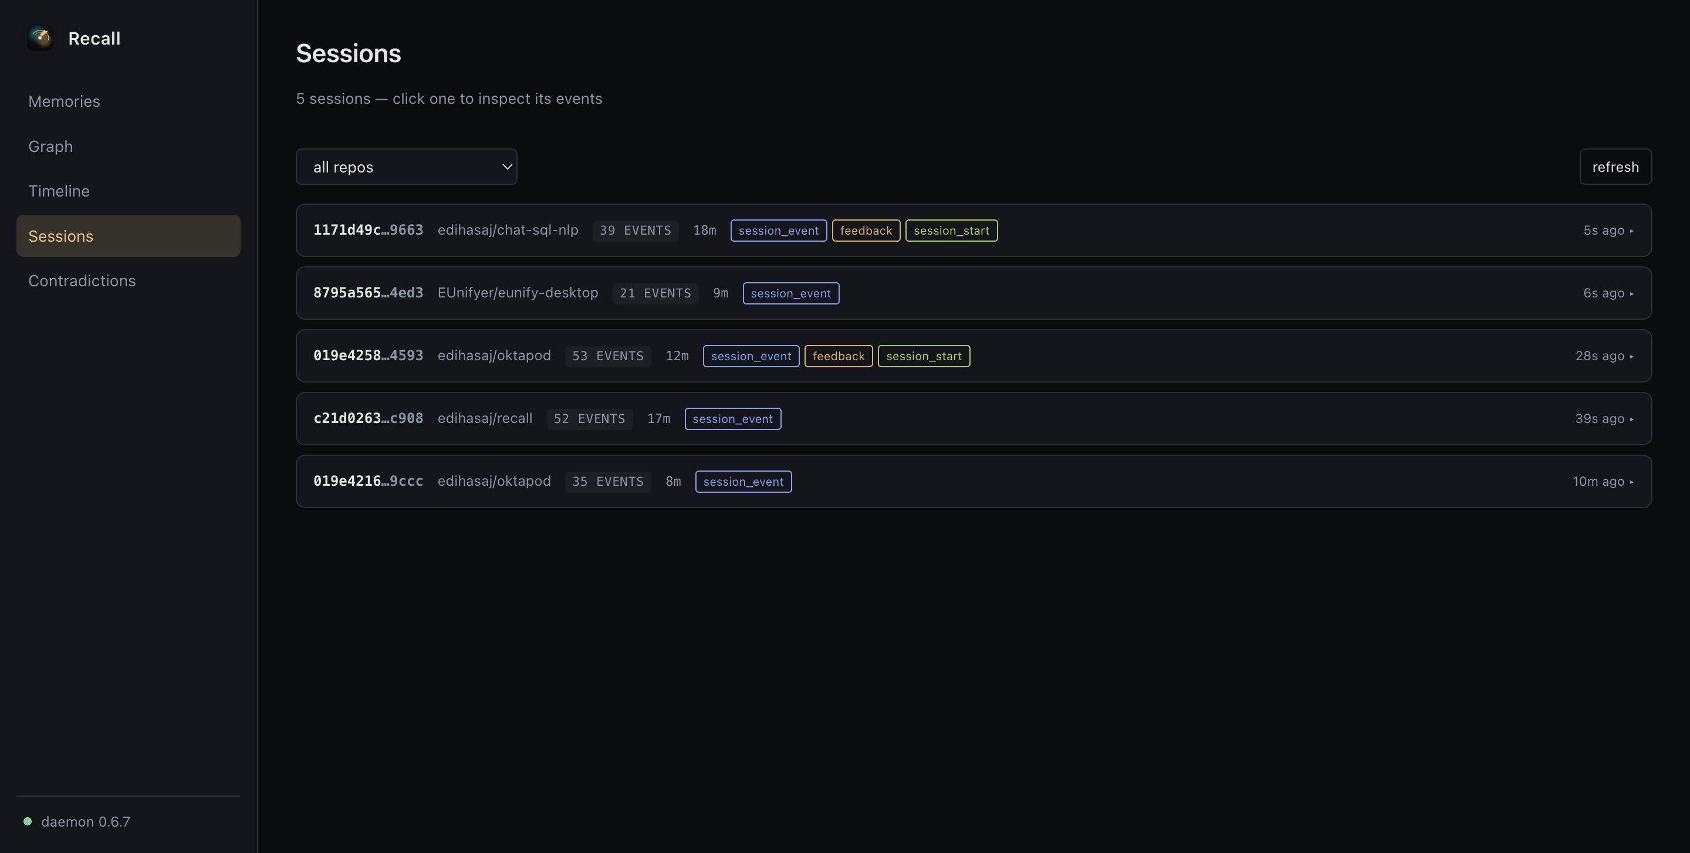Click the 39 EVENTS badge
Image resolution: width=1690 pixels, height=853 pixels.
tap(635, 230)
